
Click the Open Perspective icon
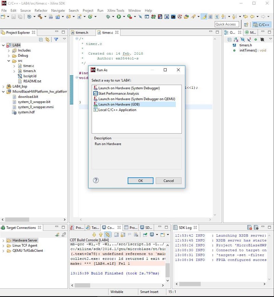[x=246, y=24]
